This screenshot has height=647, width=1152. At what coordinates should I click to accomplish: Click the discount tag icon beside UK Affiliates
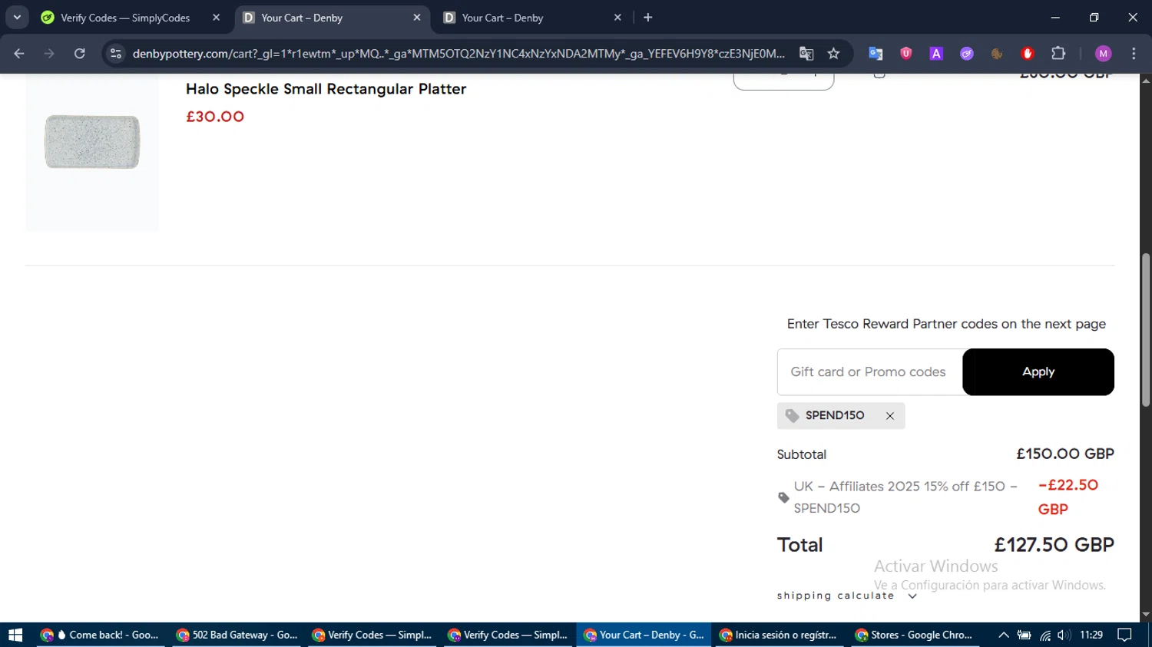pyautogui.click(x=783, y=497)
